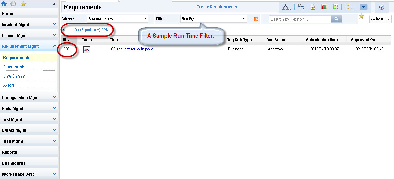Open the tool icon for requirement 226
This screenshot has height=179, width=394.
tap(87, 50)
